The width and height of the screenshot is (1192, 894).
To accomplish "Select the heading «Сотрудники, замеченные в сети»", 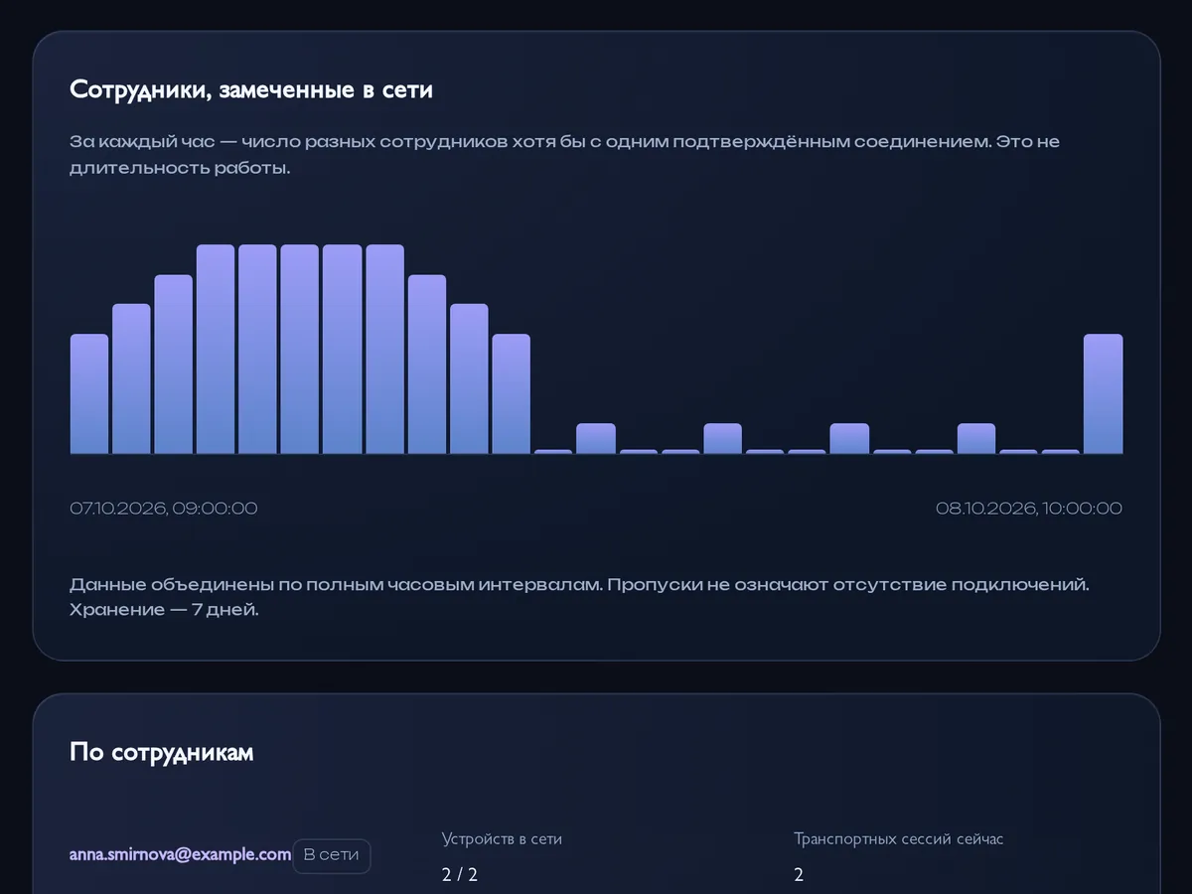I will (251, 89).
